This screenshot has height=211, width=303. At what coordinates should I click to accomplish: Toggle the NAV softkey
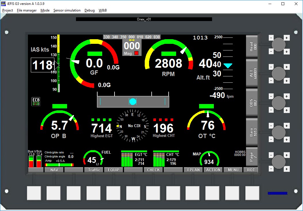pos(54,170)
